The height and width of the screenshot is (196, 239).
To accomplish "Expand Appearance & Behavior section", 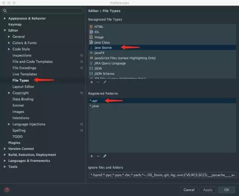I will pyautogui.click(x=5, y=18).
